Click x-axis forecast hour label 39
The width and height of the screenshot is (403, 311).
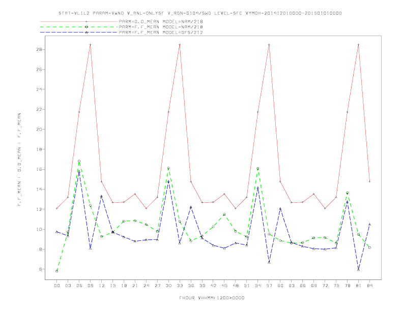[x=202, y=286]
